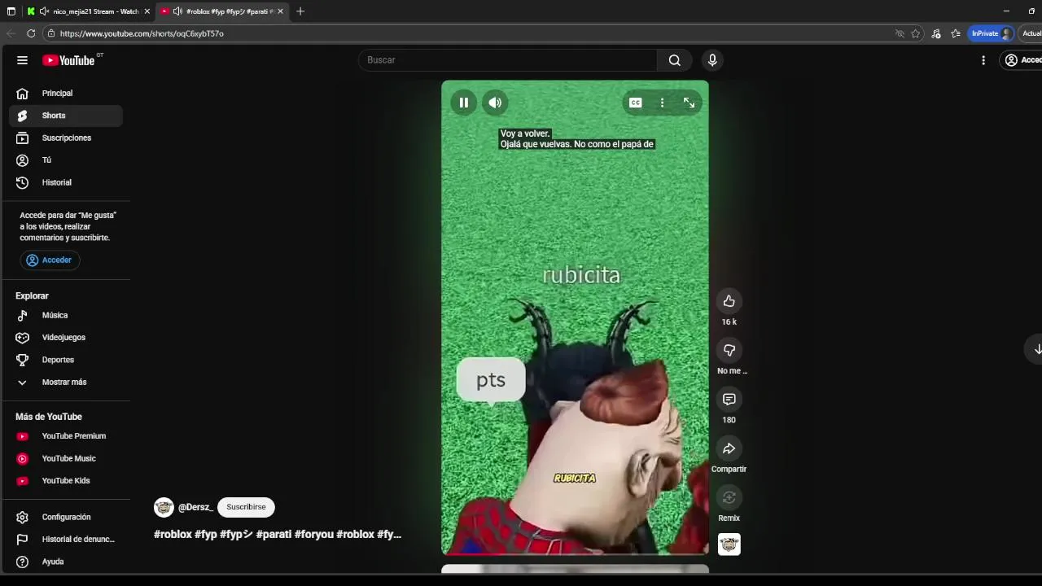The height and width of the screenshot is (586, 1042).
Task: Open the tab actions menu icon
Action: click(11, 11)
